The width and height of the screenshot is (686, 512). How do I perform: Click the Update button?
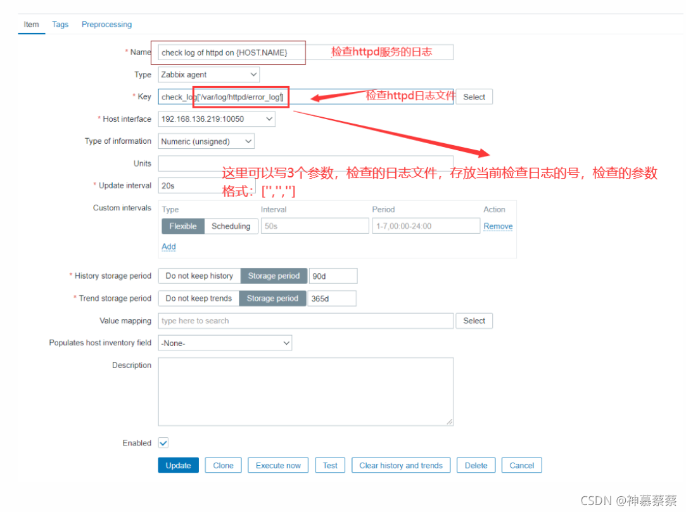pos(178,466)
